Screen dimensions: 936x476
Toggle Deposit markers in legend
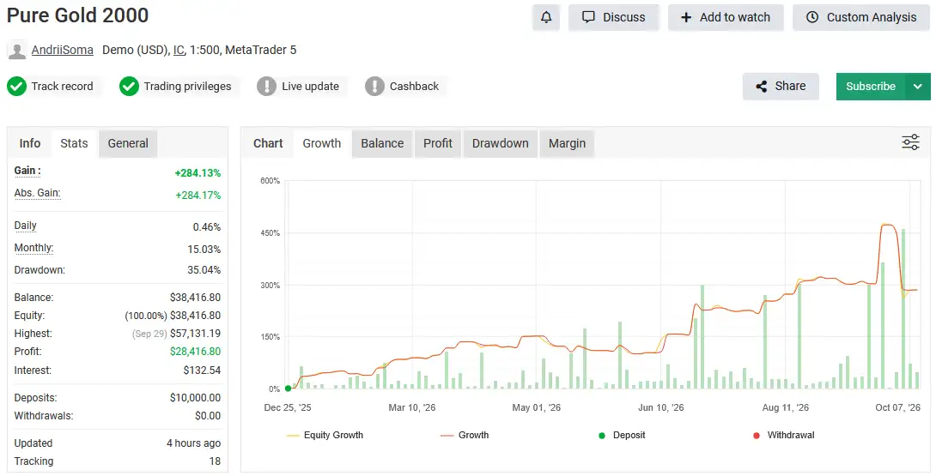(622, 436)
